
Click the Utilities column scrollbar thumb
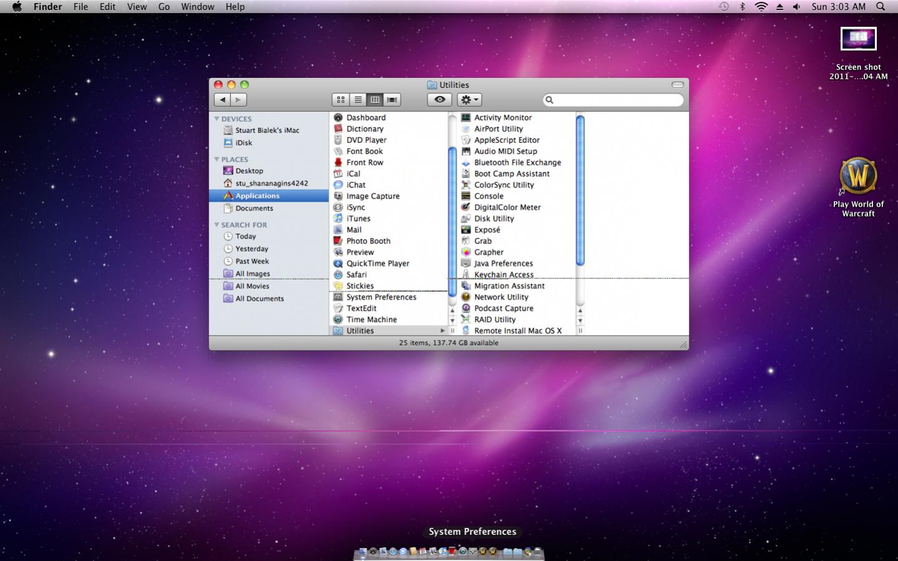click(580, 190)
